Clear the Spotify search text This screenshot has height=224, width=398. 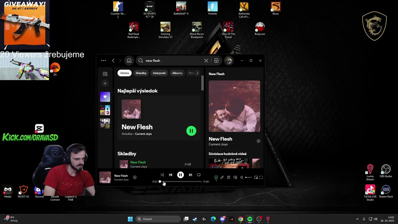(206, 61)
